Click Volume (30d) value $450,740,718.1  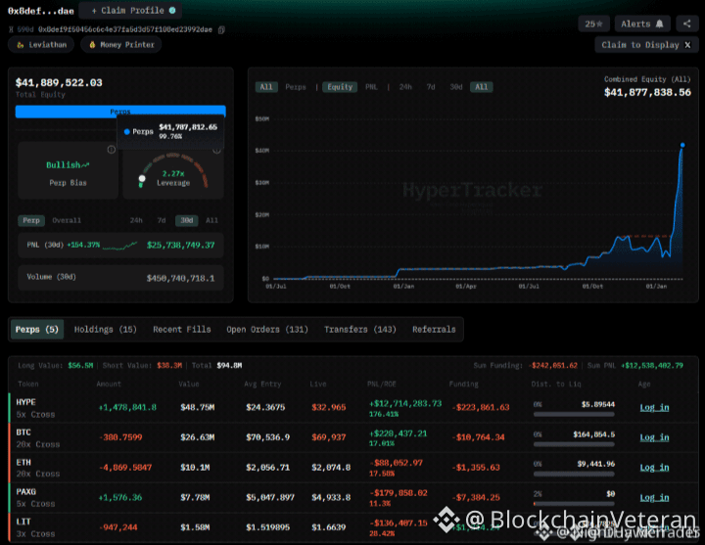click(x=180, y=278)
